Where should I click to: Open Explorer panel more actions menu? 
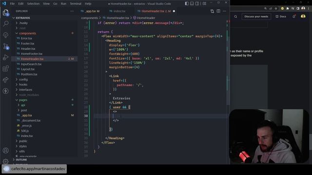72,11
